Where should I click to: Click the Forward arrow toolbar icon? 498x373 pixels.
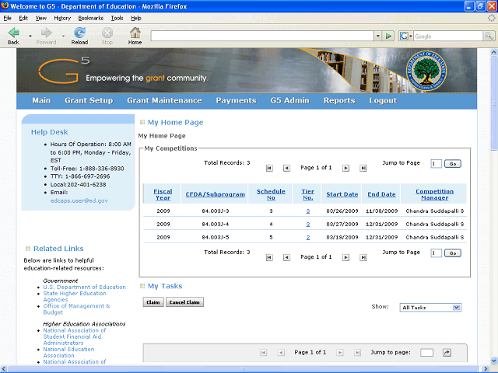(47, 33)
